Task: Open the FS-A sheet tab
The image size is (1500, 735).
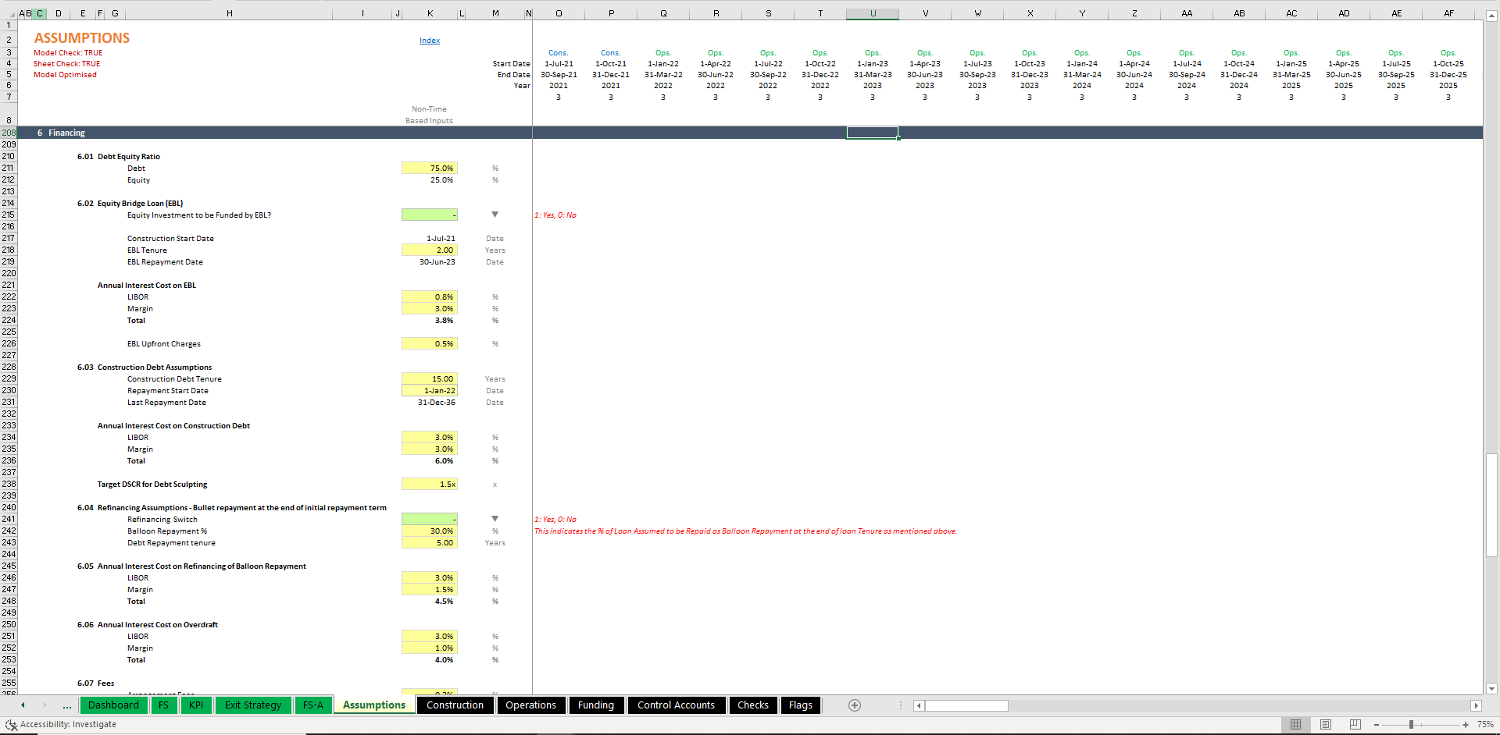Action: 313,705
